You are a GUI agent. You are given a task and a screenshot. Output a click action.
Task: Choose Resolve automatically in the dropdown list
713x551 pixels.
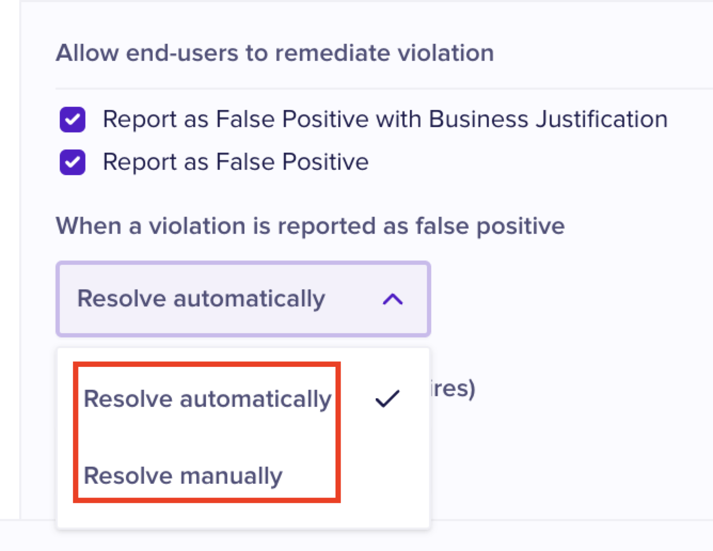(208, 399)
